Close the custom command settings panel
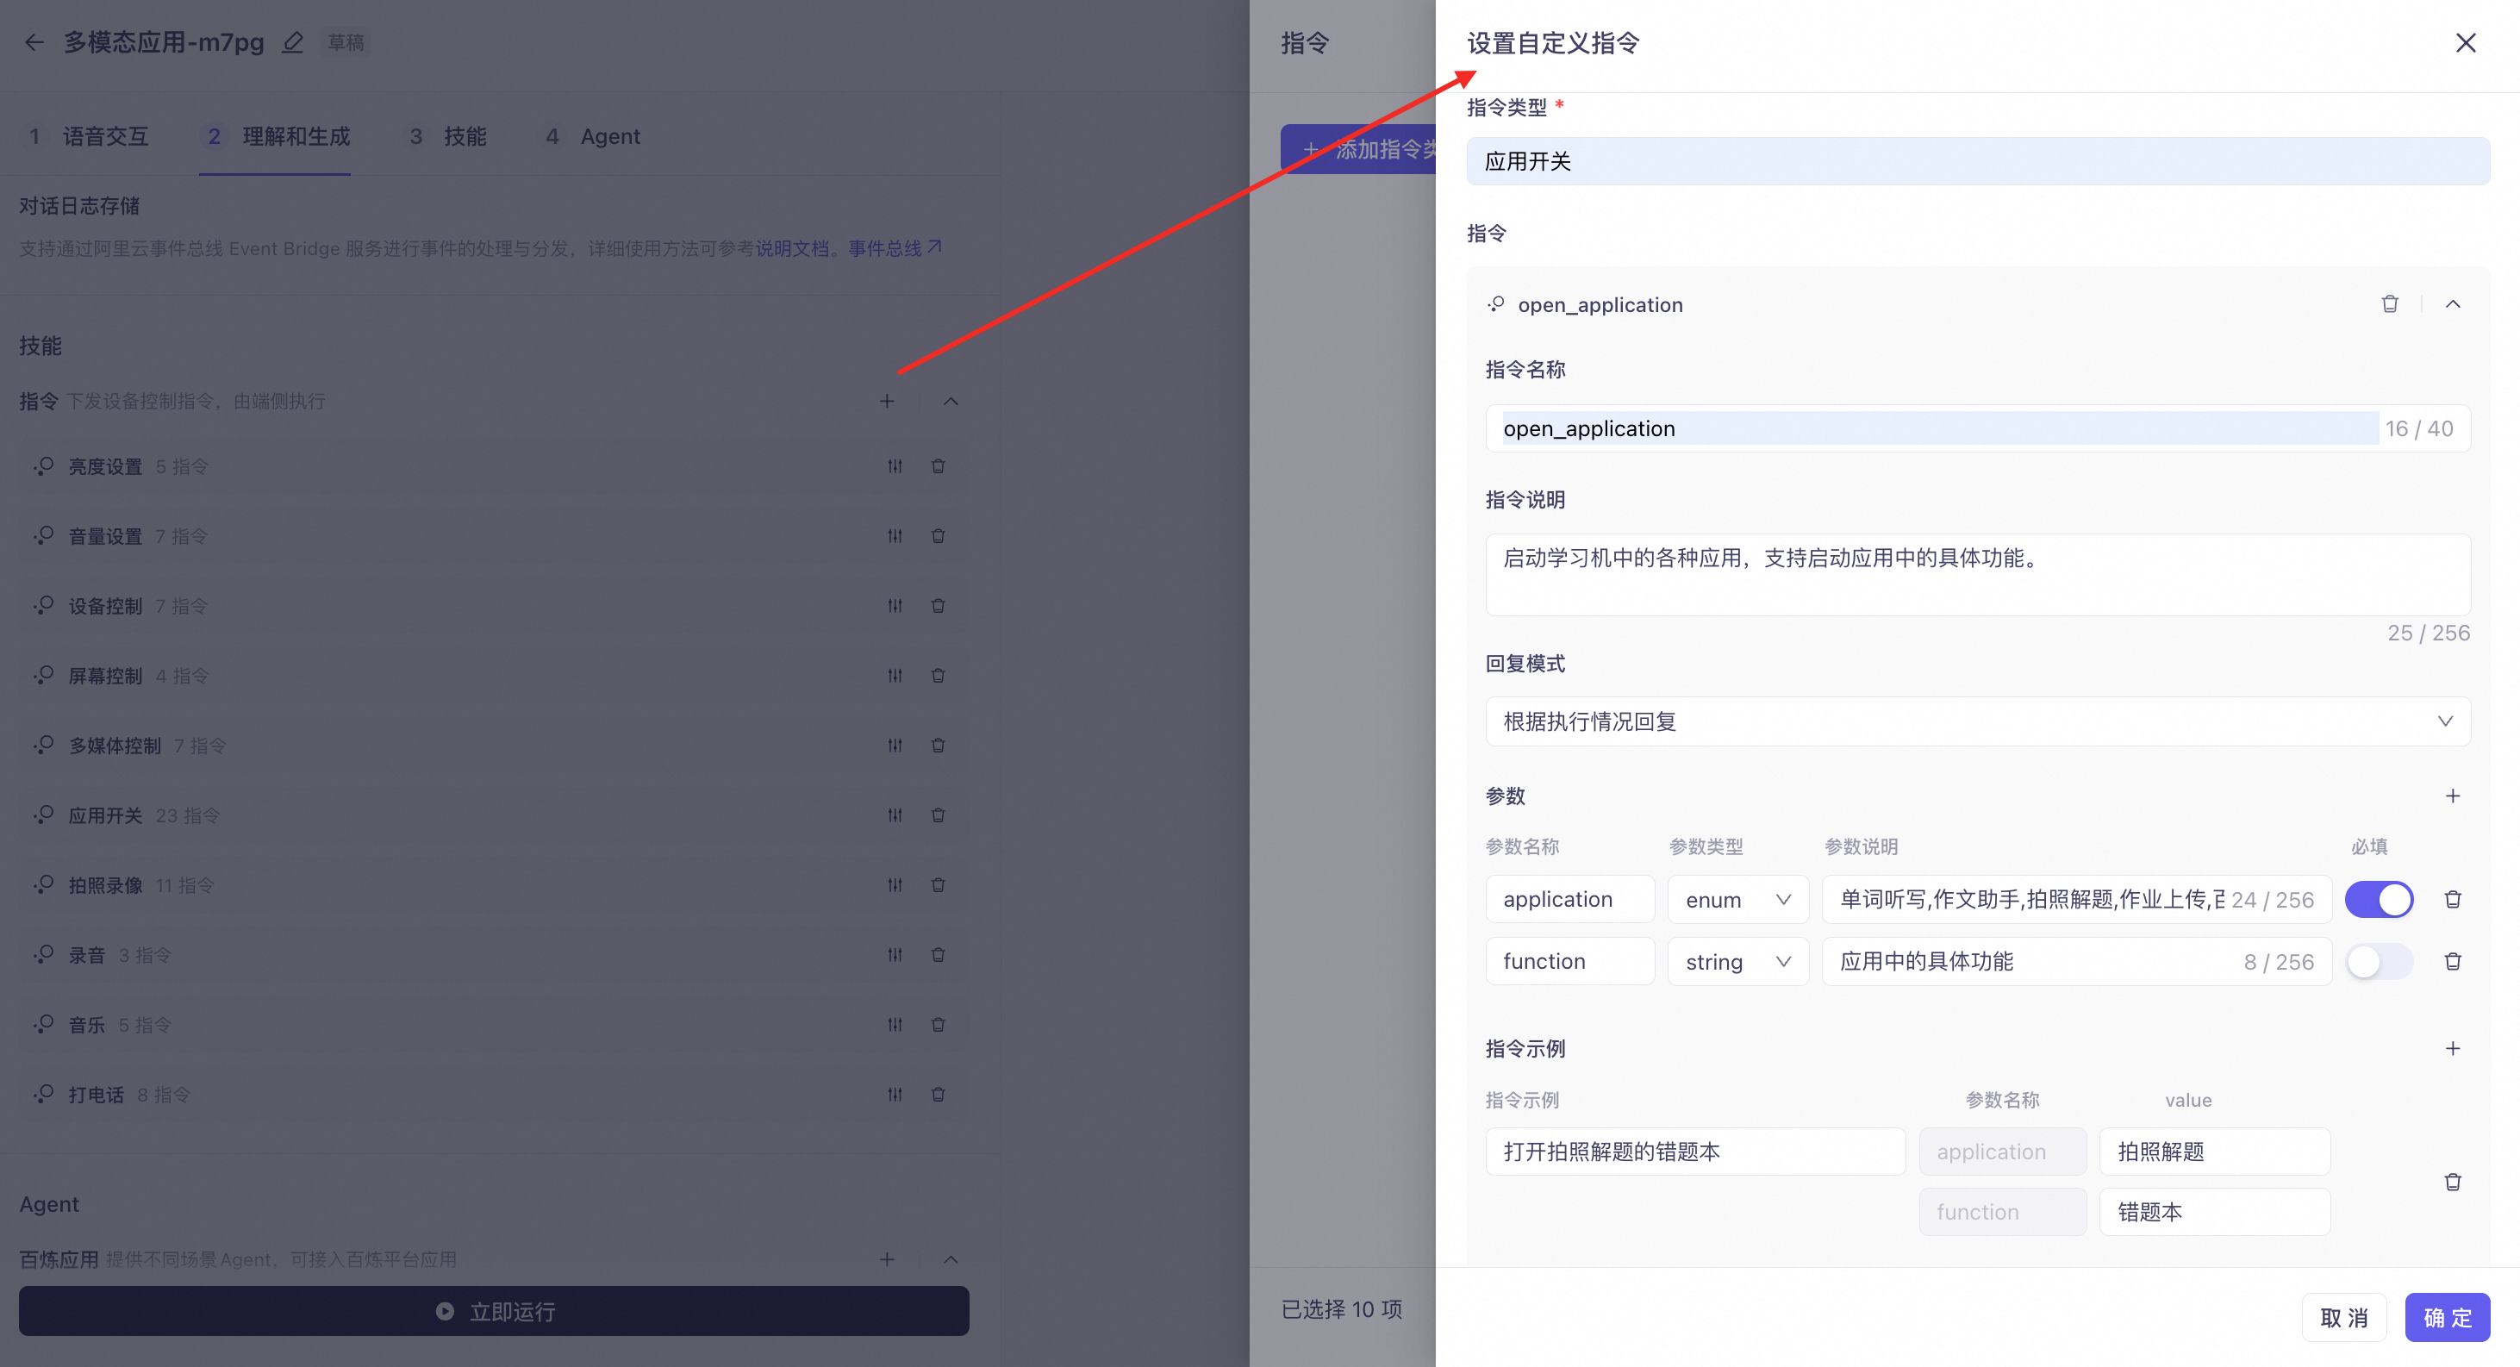The height and width of the screenshot is (1367, 2520). click(x=2465, y=43)
